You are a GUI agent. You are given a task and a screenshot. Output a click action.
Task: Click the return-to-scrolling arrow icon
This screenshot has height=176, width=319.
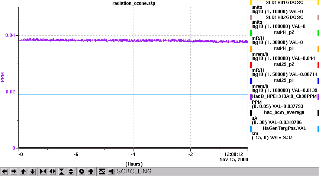click(x=111, y=172)
